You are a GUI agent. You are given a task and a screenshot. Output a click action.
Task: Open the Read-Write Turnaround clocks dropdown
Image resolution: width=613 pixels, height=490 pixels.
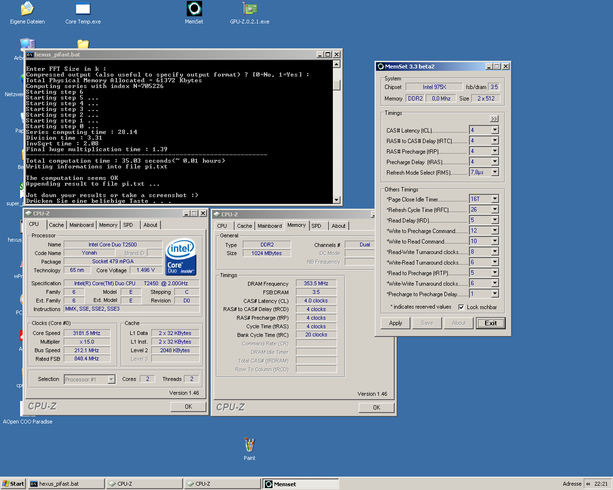tap(495, 252)
